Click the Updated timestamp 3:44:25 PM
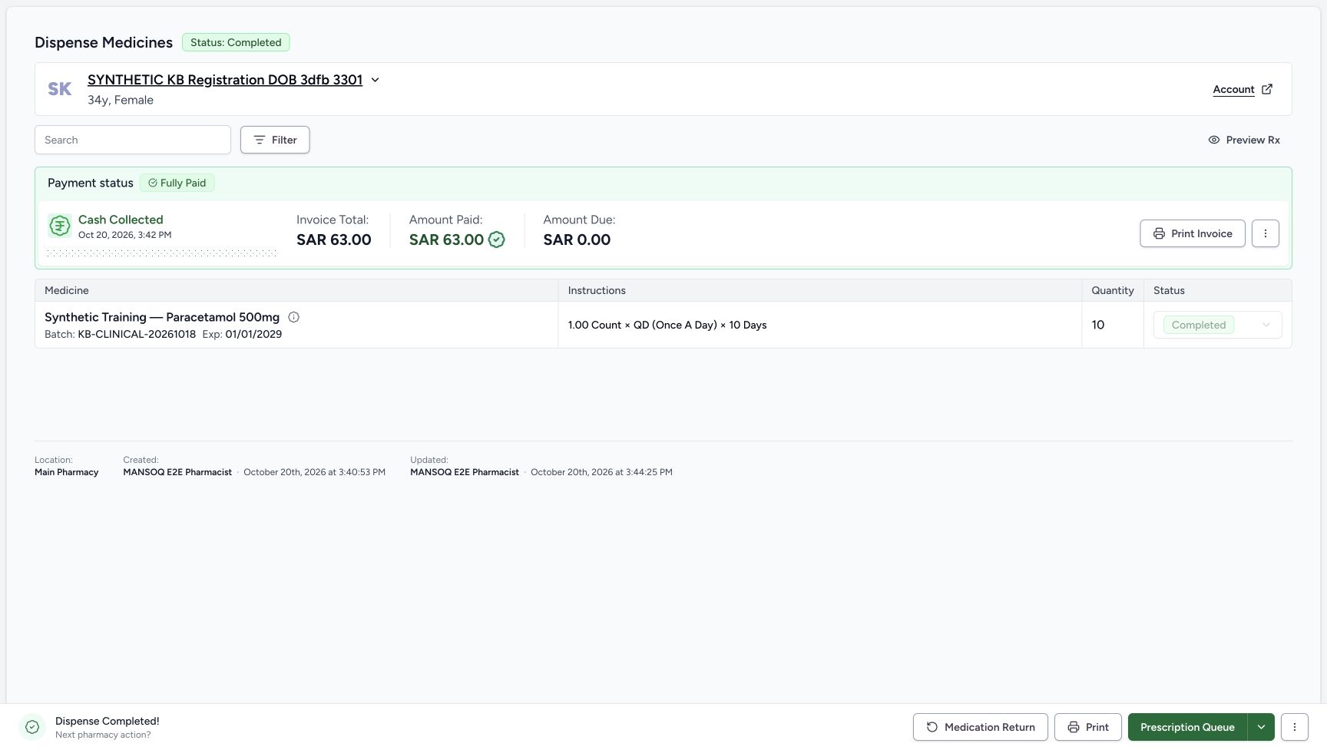 [601, 472]
